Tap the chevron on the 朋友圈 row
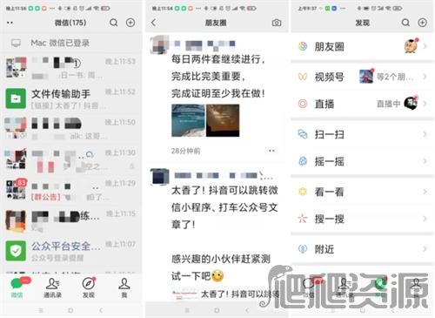This screenshot has height=318, width=435. click(425, 46)
